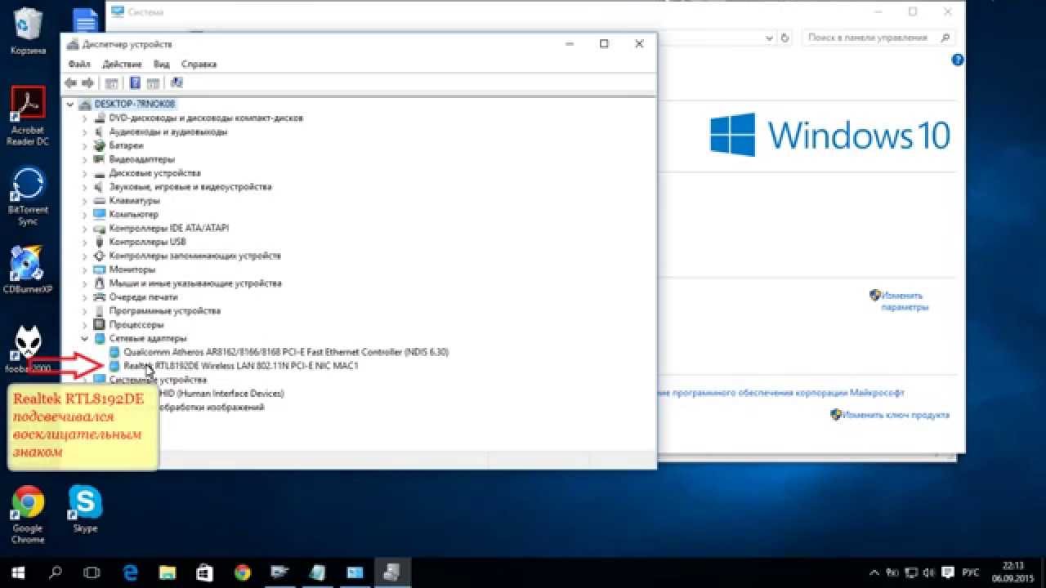Open the Справка menu
The height and width of the screenshot is (588, 1046).
coord(199,64)
